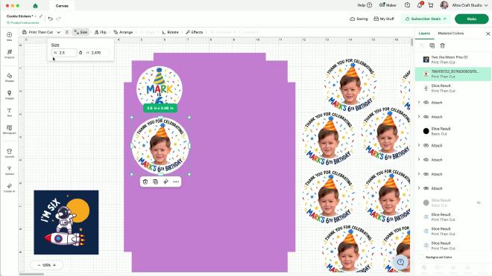Close the Layers panel

point(488,33)
